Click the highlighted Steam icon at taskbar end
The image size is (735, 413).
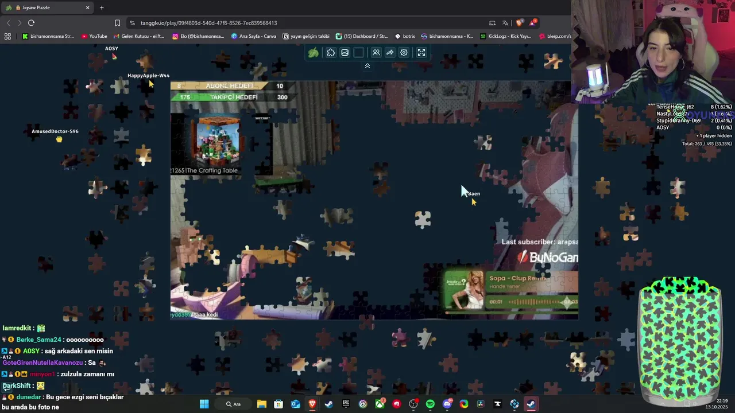click(531, 404)
